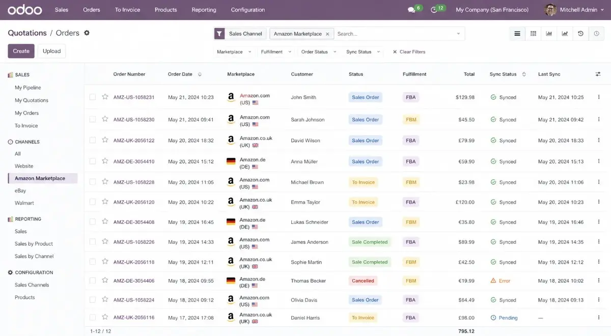Click Mitchell Admin avatar picture

tap(550, 10)
